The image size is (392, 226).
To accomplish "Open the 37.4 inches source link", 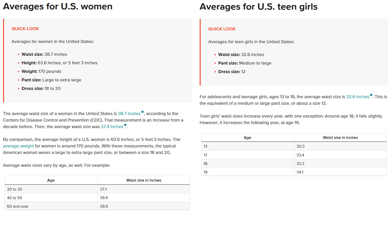I will pyautogui.click(x=112, y=127).
